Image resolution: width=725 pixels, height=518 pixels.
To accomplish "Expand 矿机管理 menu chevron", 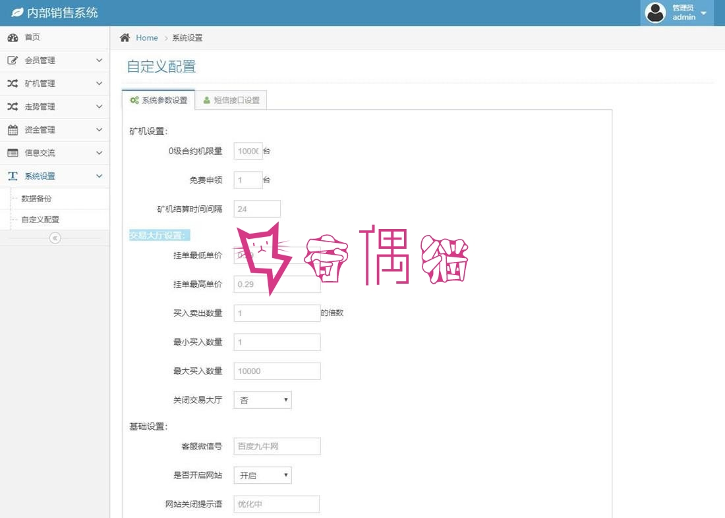I will (99, 84).
